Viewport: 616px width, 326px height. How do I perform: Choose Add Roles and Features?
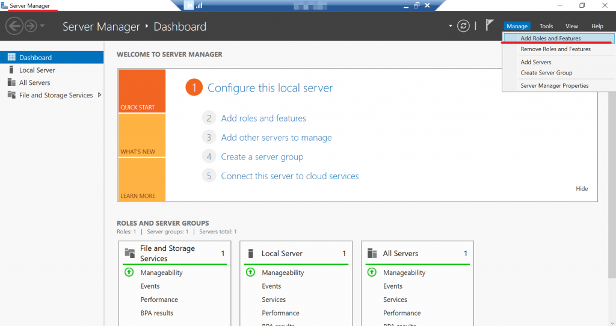click(559, 38)
